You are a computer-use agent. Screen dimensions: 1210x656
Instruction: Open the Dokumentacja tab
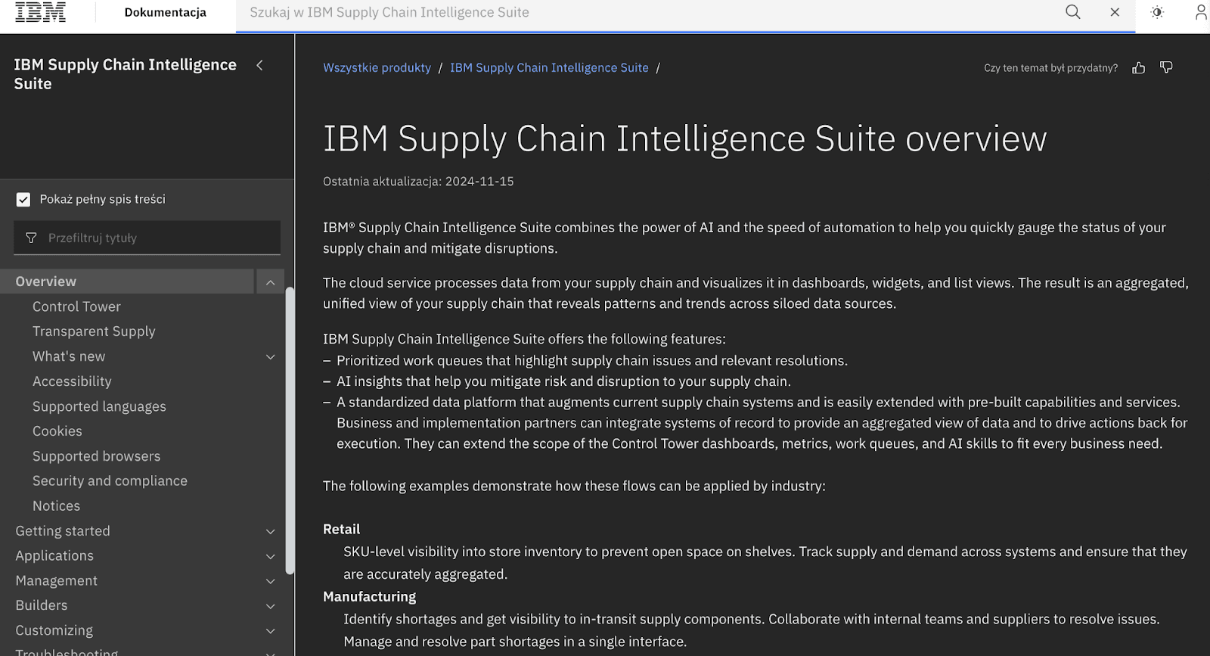165,12
